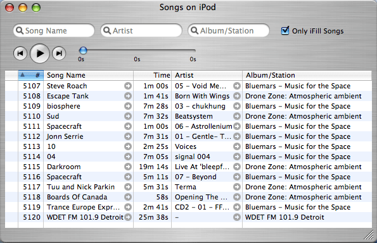Click arrow icon next to 03 - chukhung
377x243 pixels.
(237, 106)
